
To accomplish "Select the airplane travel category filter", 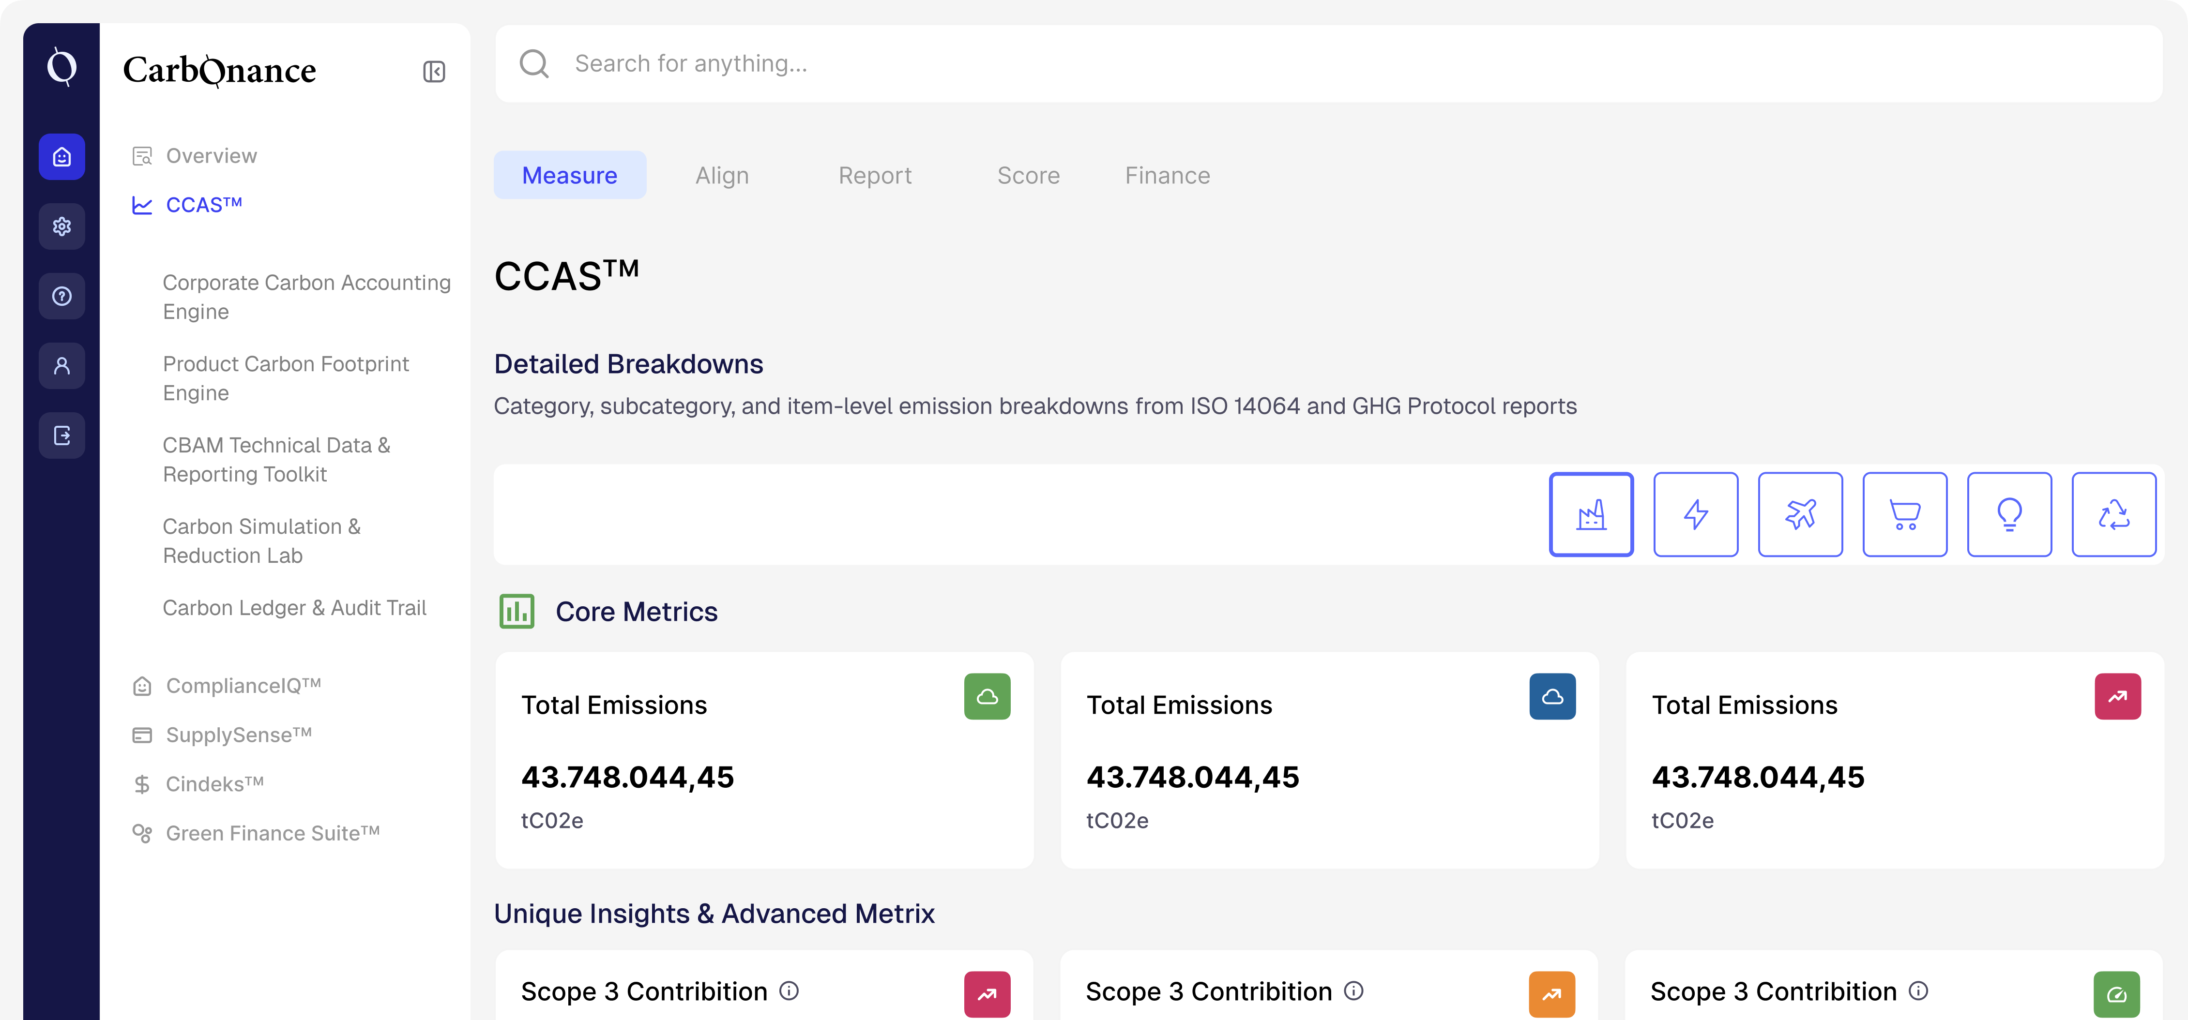I will (x=1800, y=514).
